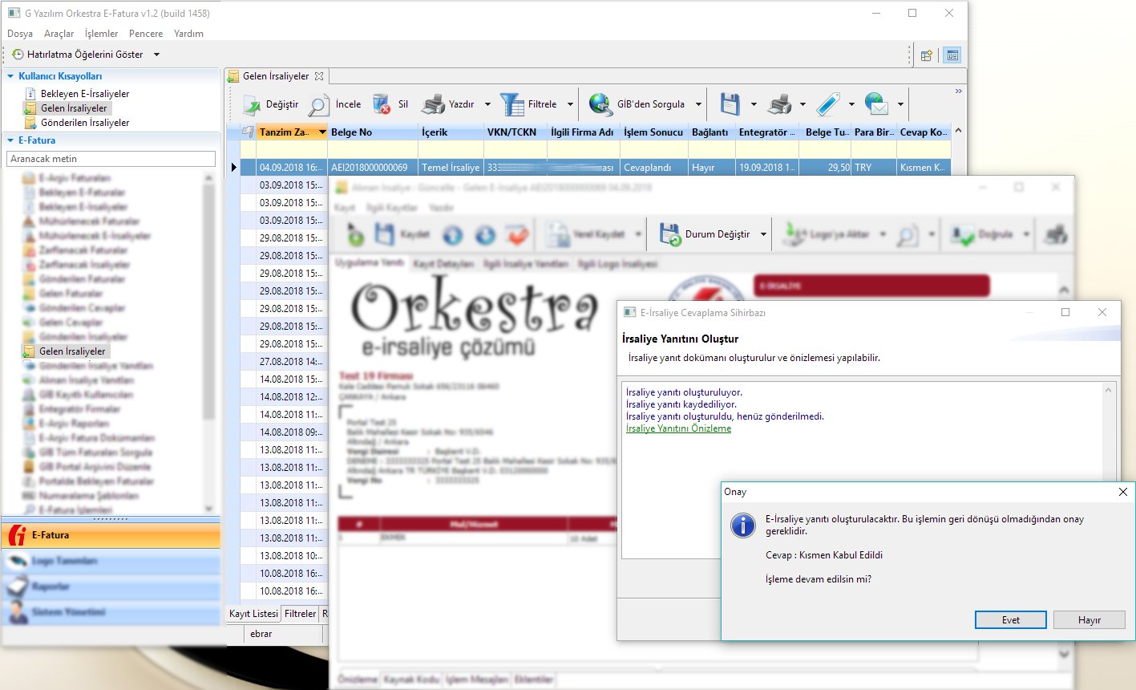The width and height of the screenshot is (1136, 690).
Task: Click the Değiştir toolbar icon
Action: coord(253,104)
